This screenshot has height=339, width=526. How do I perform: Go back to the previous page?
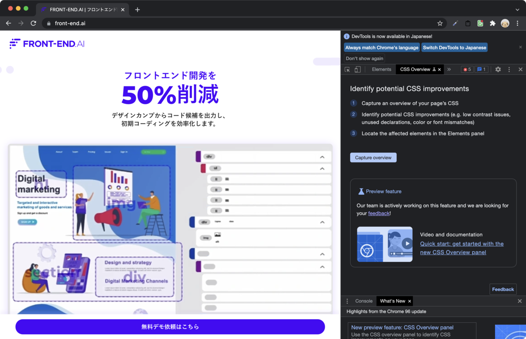(x=8, y=23)
